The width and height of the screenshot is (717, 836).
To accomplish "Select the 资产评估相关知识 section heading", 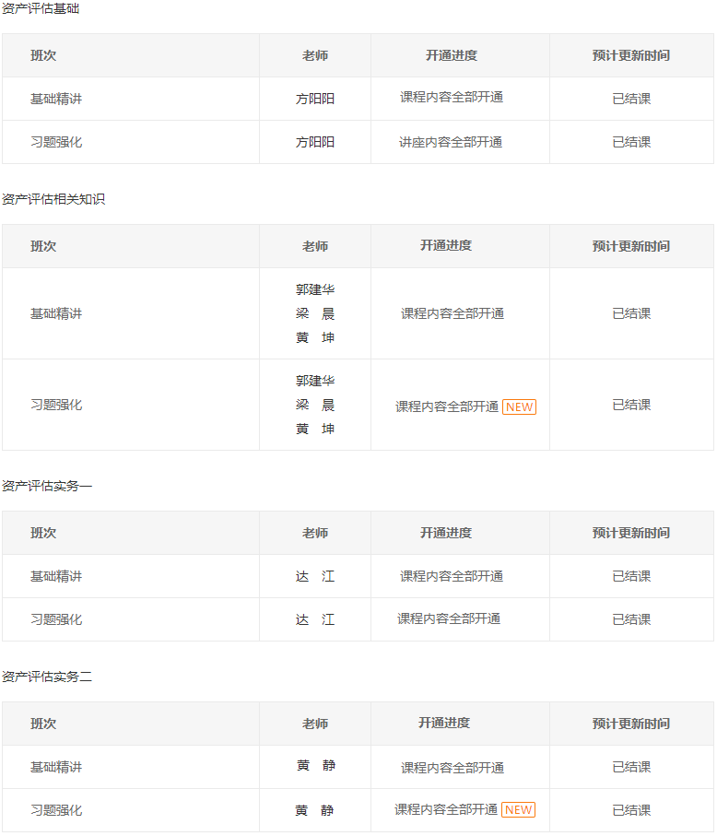I will 53,199.
